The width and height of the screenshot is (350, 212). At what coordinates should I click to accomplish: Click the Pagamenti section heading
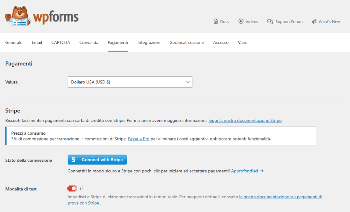click(19, 64)
